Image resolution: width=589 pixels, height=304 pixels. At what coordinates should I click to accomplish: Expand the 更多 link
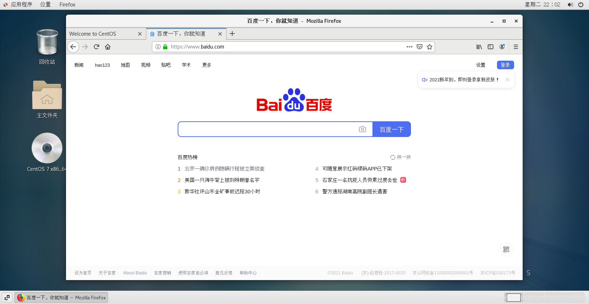coord(207,65)
